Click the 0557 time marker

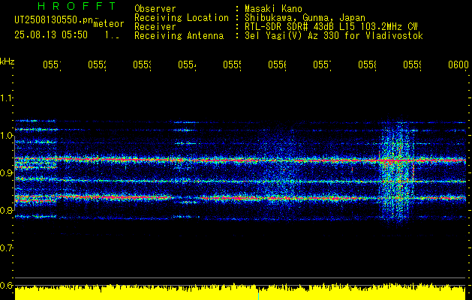point(322,64)
